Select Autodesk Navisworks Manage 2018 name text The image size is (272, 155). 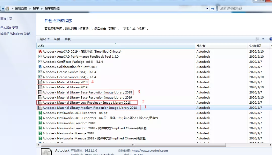click(x=68, y=133)
